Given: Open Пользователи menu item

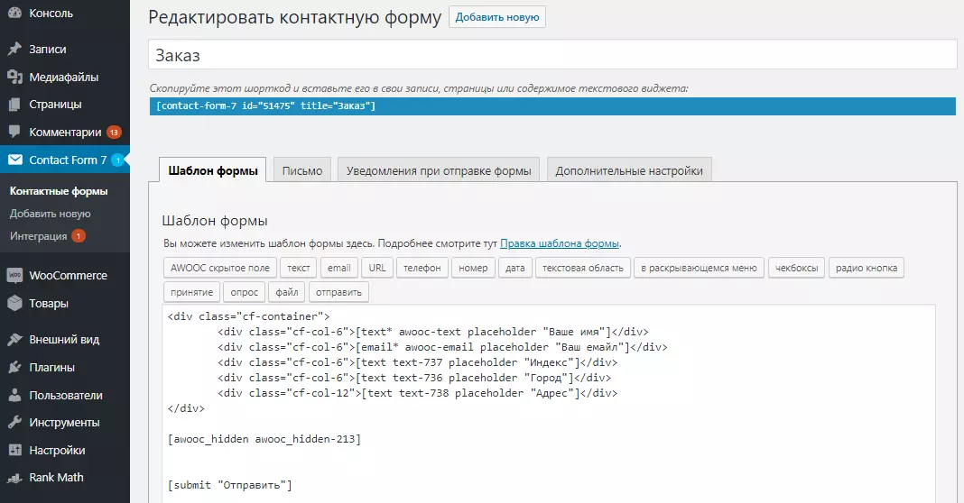Looking at the screenshot, I should 65,395.
